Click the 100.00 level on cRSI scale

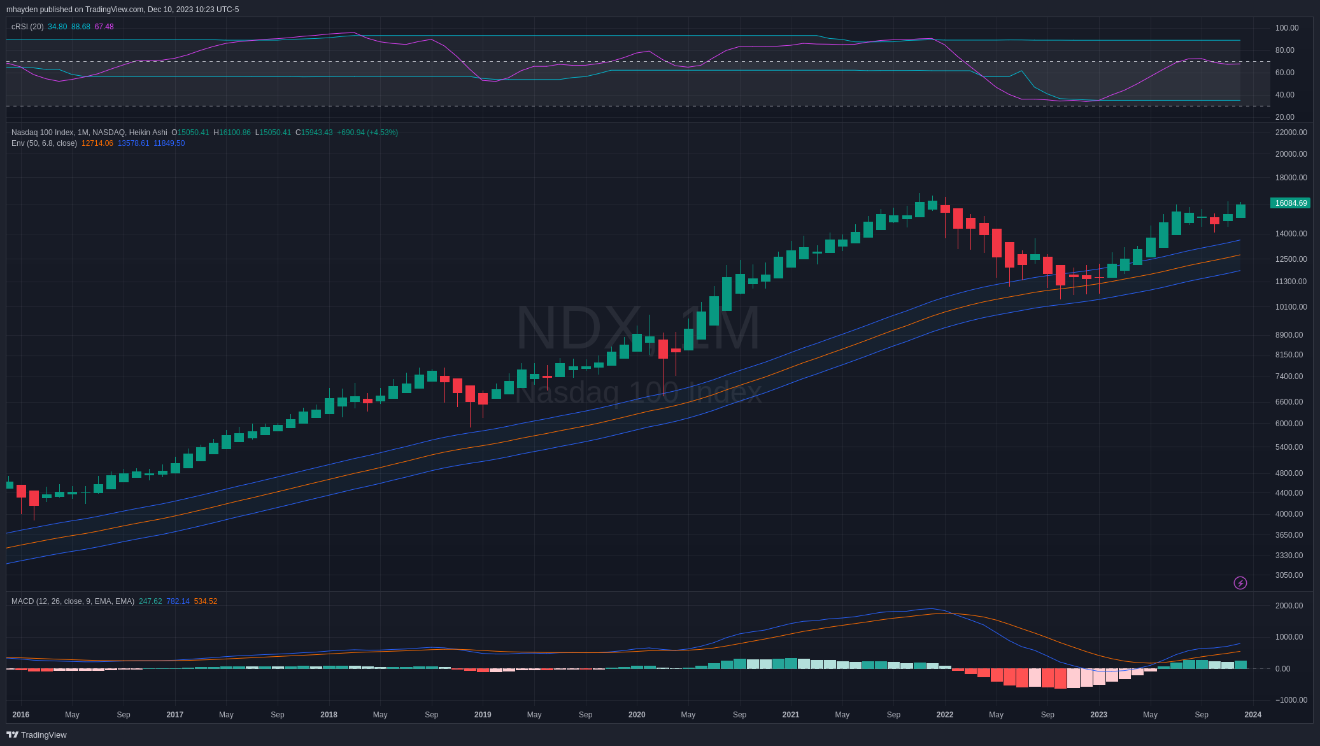click(x=1287, y=28)
